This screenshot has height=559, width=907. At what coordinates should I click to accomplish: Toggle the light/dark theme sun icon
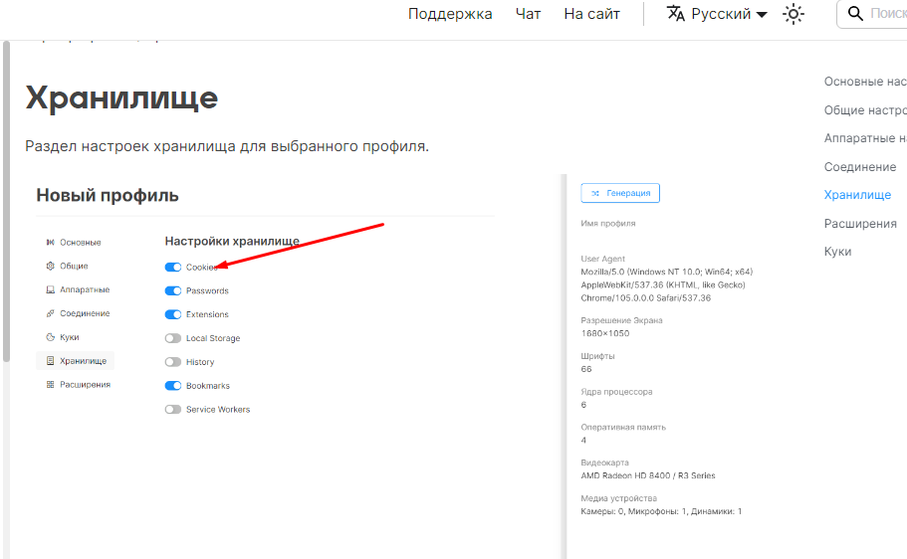(794, 14)
